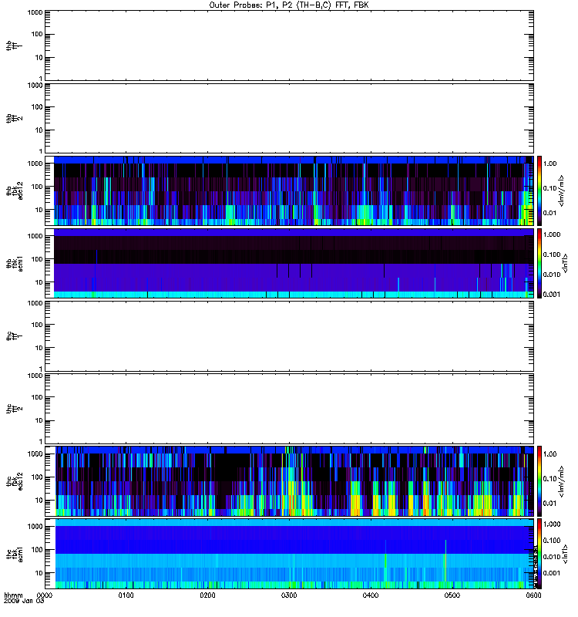Click the 0.01 label on thc edc12 color bar
This screenshot has width=578, height=617.
pos(549,504)
